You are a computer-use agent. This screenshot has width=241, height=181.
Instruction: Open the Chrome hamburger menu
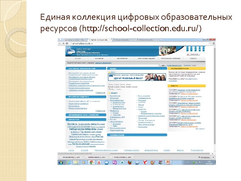[214, 44]
